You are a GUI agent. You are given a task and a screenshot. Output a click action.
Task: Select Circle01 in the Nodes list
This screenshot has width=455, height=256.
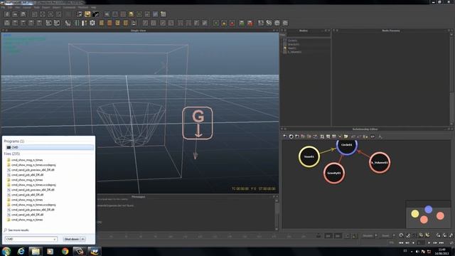pyautogui.click(x=292, y=41)
